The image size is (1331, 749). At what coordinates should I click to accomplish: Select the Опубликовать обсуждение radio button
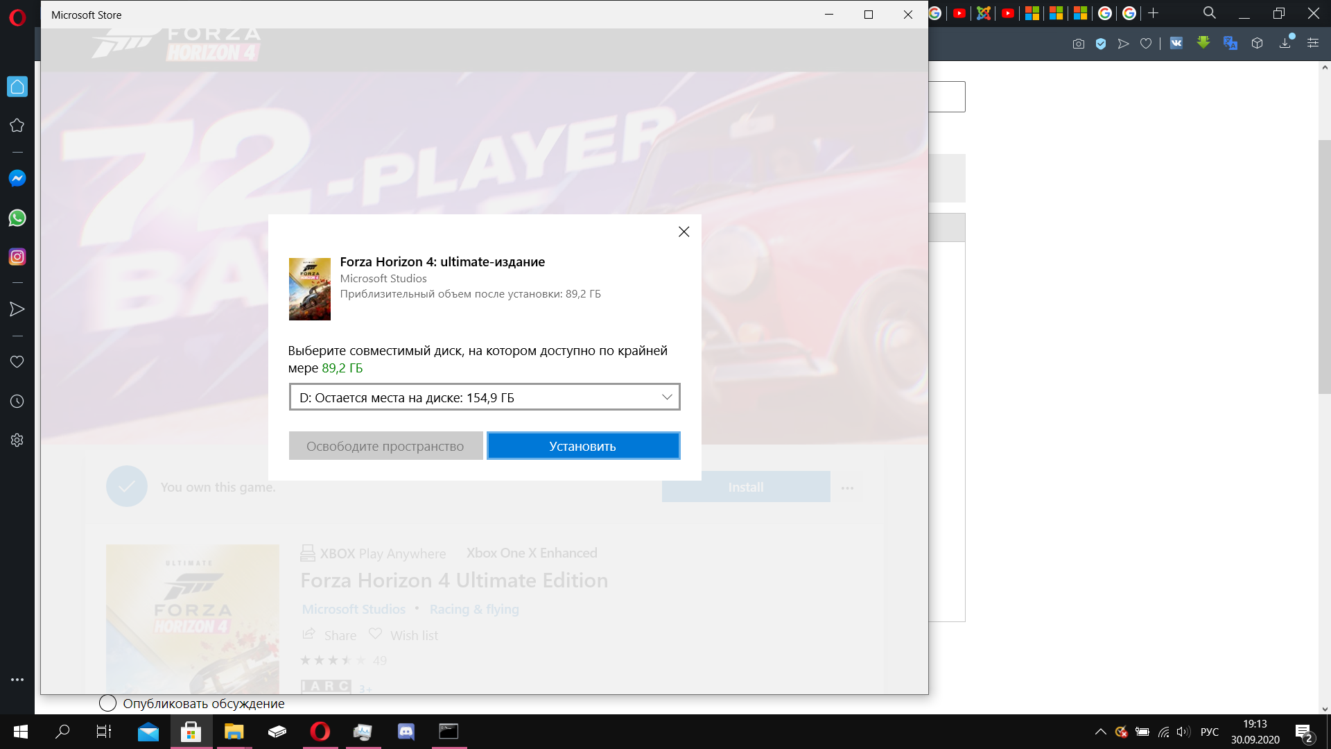(107, 703)
